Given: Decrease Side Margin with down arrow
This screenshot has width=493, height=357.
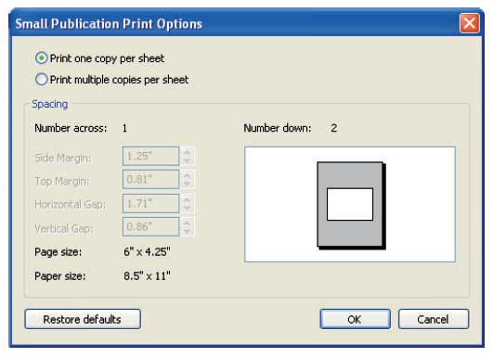Looking at the screenshot, I should pyautogui.click(x=188, y=160).
